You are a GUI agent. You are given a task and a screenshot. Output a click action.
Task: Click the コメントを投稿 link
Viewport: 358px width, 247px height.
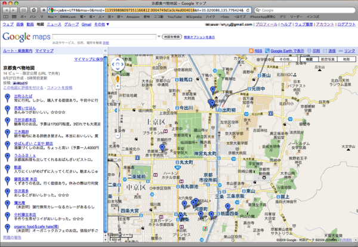pyautogui.click(x=60, y=88)
